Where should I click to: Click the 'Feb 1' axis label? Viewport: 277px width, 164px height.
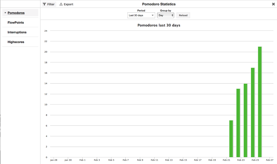pos(82,160)
